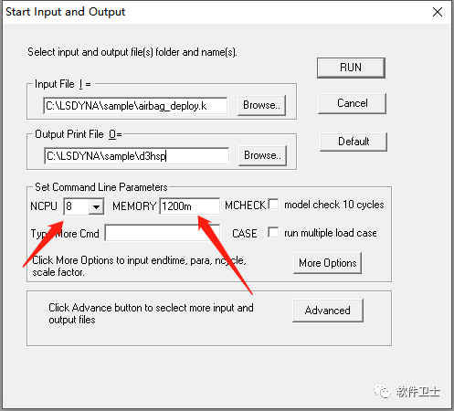Click the RUN button

[x=351, y=68]
